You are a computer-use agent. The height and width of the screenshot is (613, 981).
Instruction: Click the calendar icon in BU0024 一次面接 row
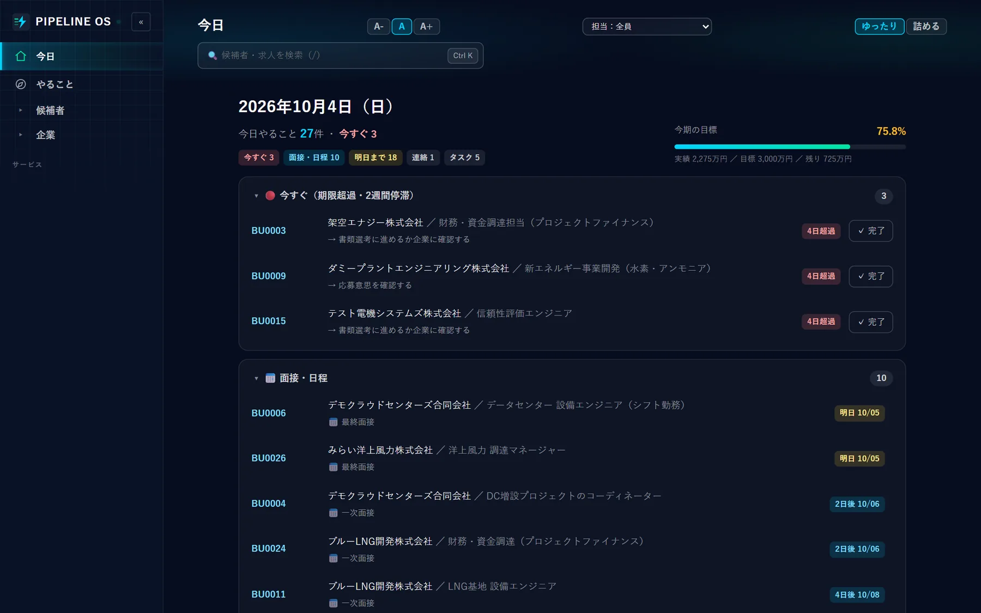click(x=333, y=558)
